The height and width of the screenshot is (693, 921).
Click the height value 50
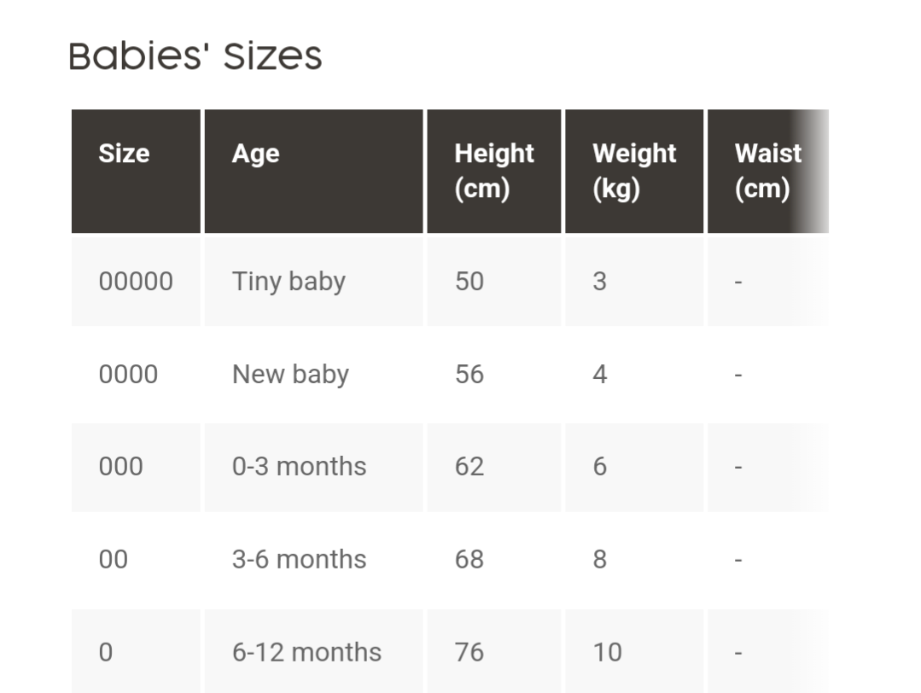click(469, 282)
